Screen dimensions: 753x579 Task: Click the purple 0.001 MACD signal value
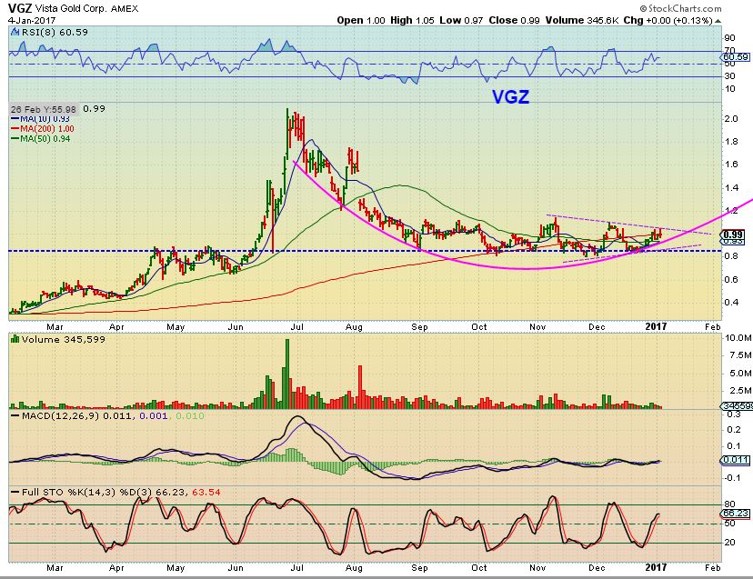tap(154, 415)
